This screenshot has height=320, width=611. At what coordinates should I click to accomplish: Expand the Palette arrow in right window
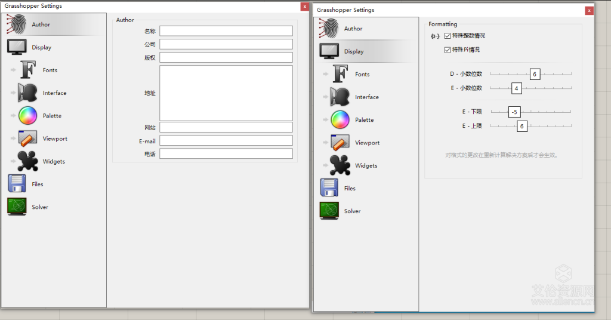[x=326, y=119]
